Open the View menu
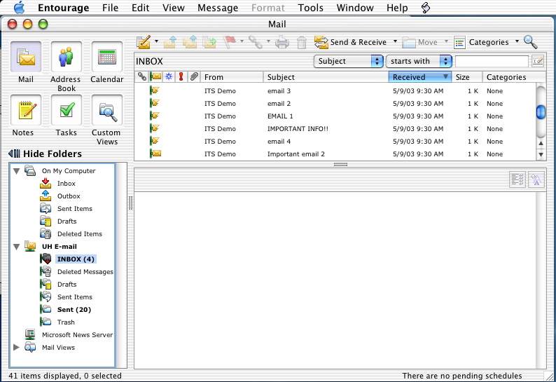The image size is (556, 382). pyautogui.click(x=174, y=8)
